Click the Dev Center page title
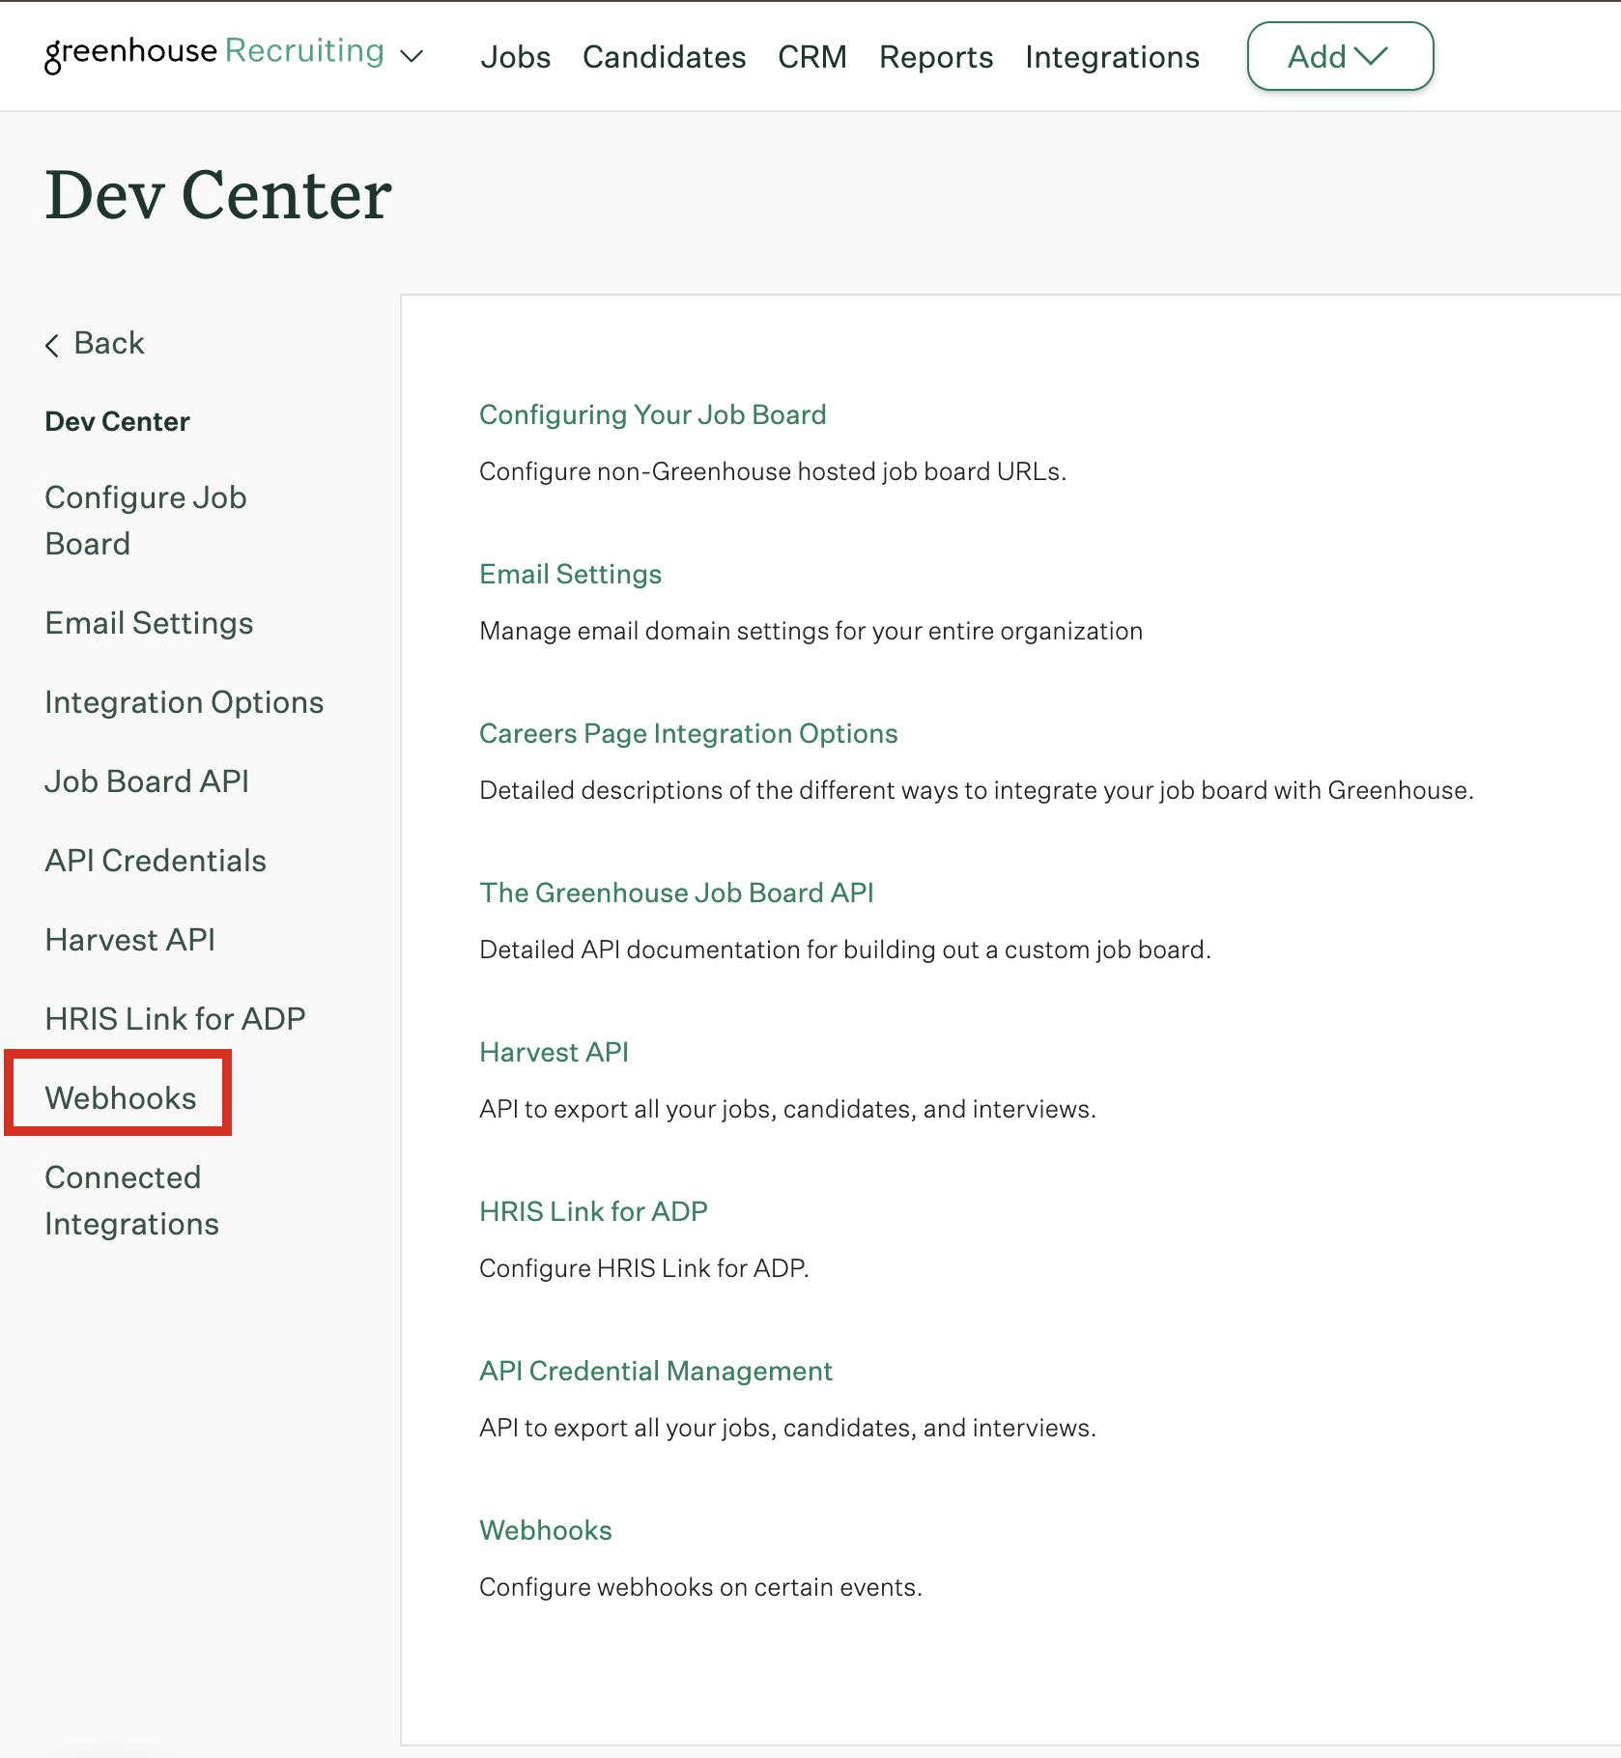 pyautogui.click(x=218, y=195)
